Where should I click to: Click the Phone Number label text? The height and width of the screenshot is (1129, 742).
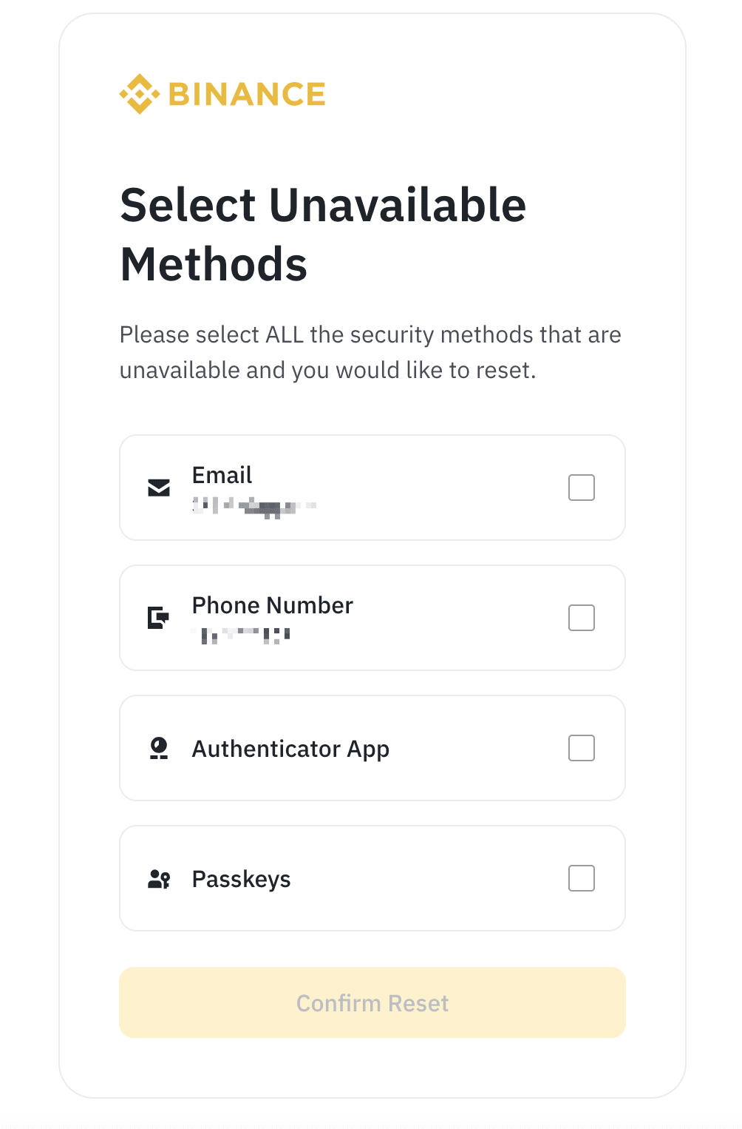coord(273,605)
